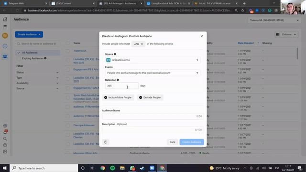
Task: Switch to the Telegram Web tab
Action: (x=25, y=3)
